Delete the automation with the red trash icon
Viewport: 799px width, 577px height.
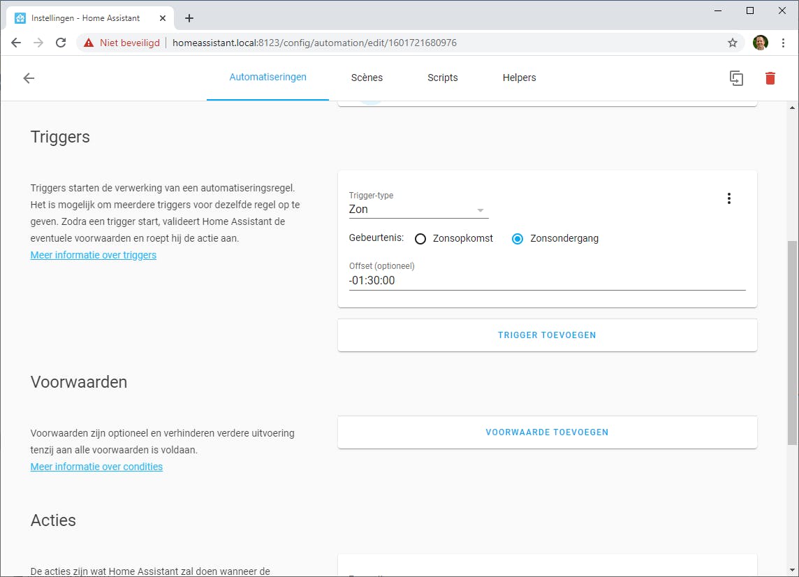point(770,78)
